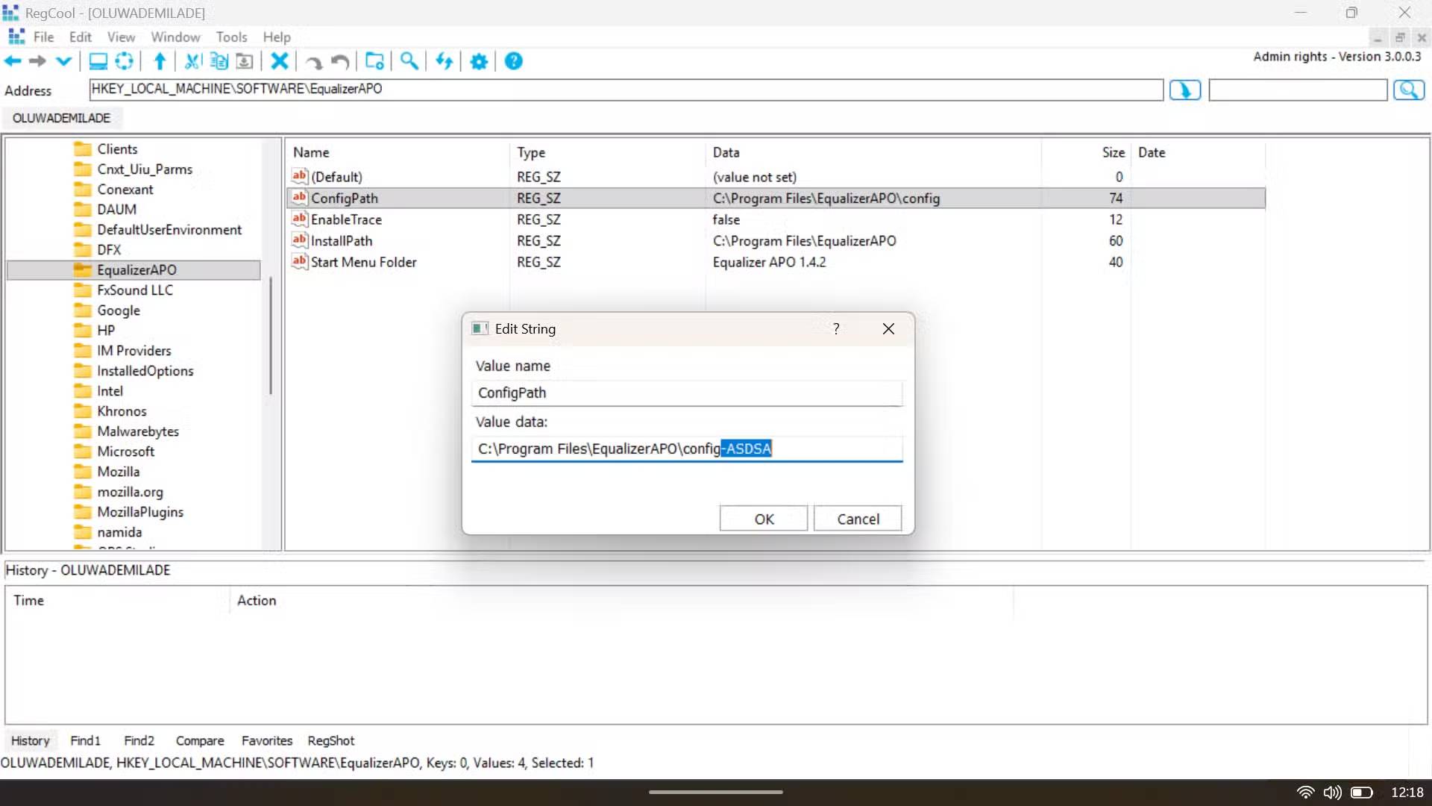Open Help using the question mark icon

pyautogui.click(x=513, y=61)
